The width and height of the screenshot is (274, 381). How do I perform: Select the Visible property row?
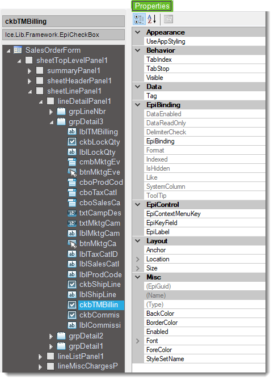pos(204,78)
